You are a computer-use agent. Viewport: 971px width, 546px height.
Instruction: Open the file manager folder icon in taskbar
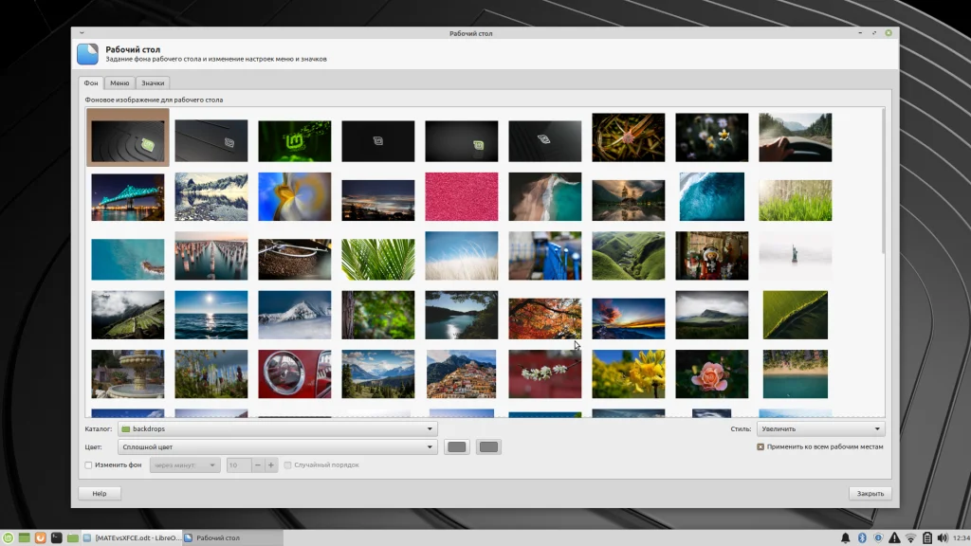(72, 538)
